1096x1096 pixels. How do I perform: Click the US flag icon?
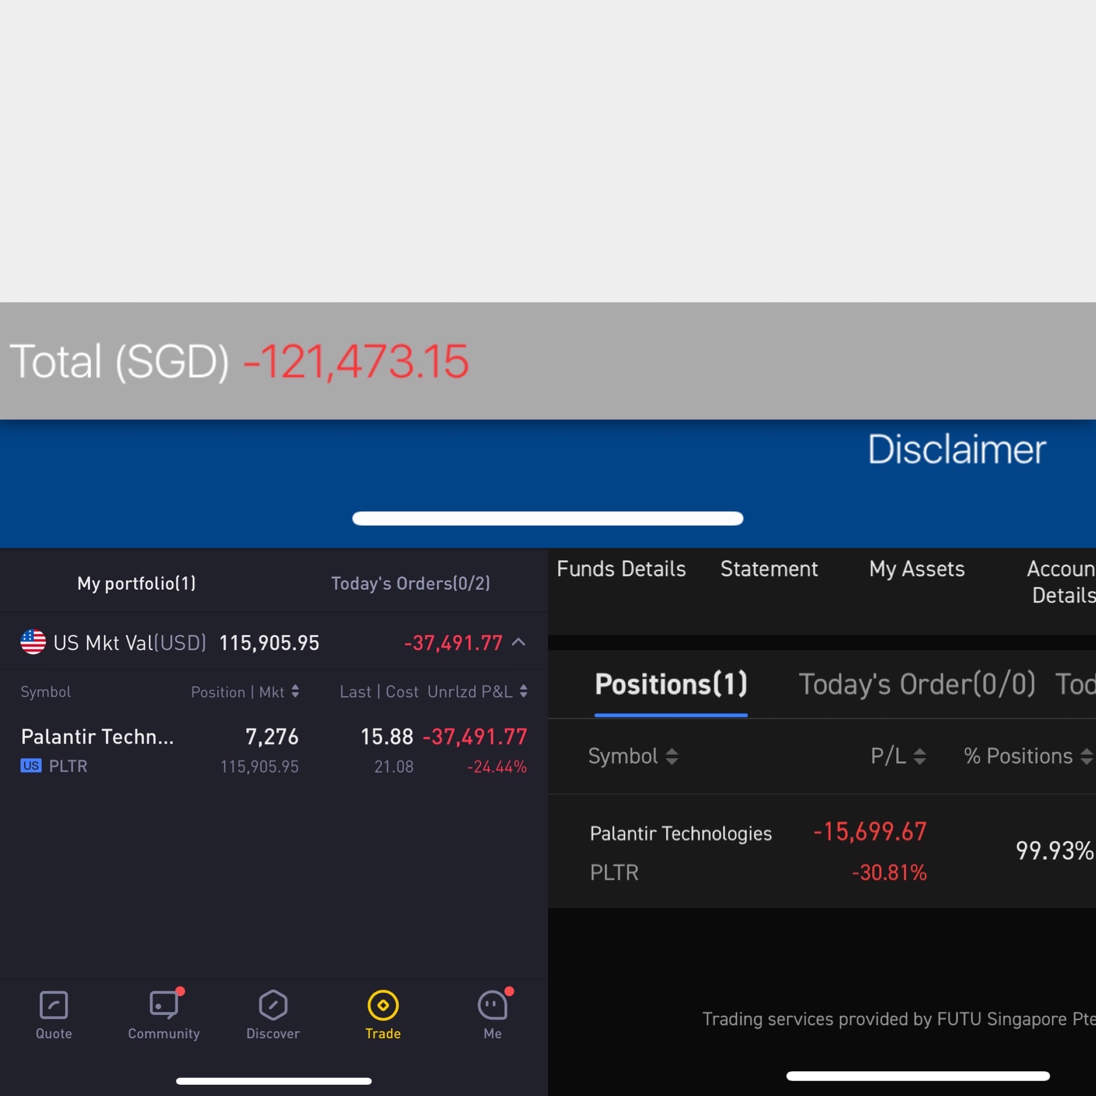coord(33,642)
